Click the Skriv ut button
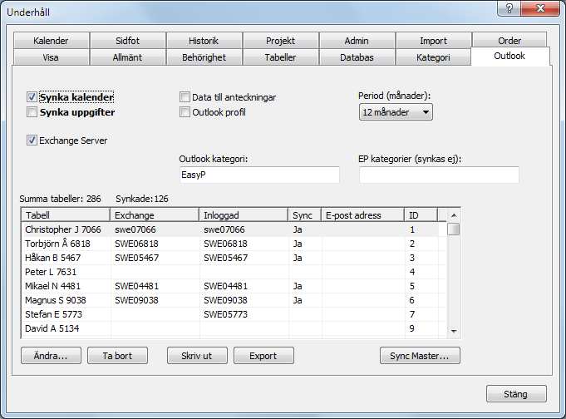Viewport: 566px width, 419px height. pyautogui.click(x=197, y=356)
